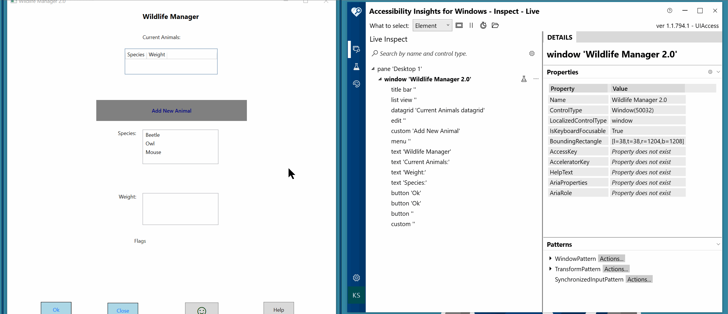Open a saved results file via the folder icon
The image size is (728, 314).
click(495, 25)
